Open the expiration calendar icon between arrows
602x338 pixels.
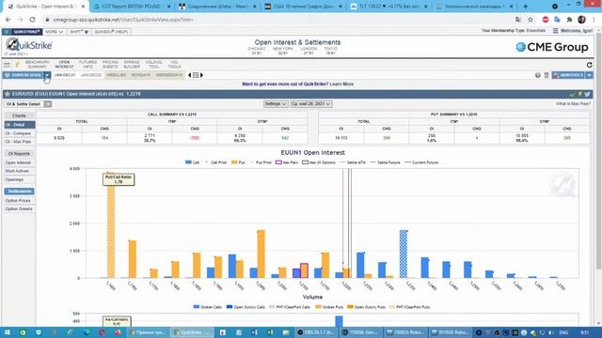tap(196, 75)
